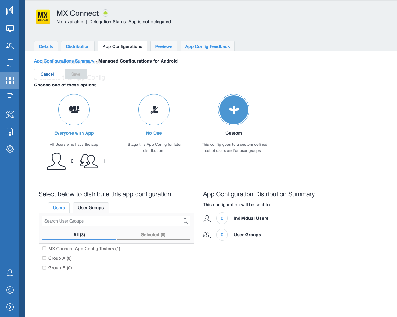
Task: Open the Admin settings gear in sidebar
Action: coord(10,149)
